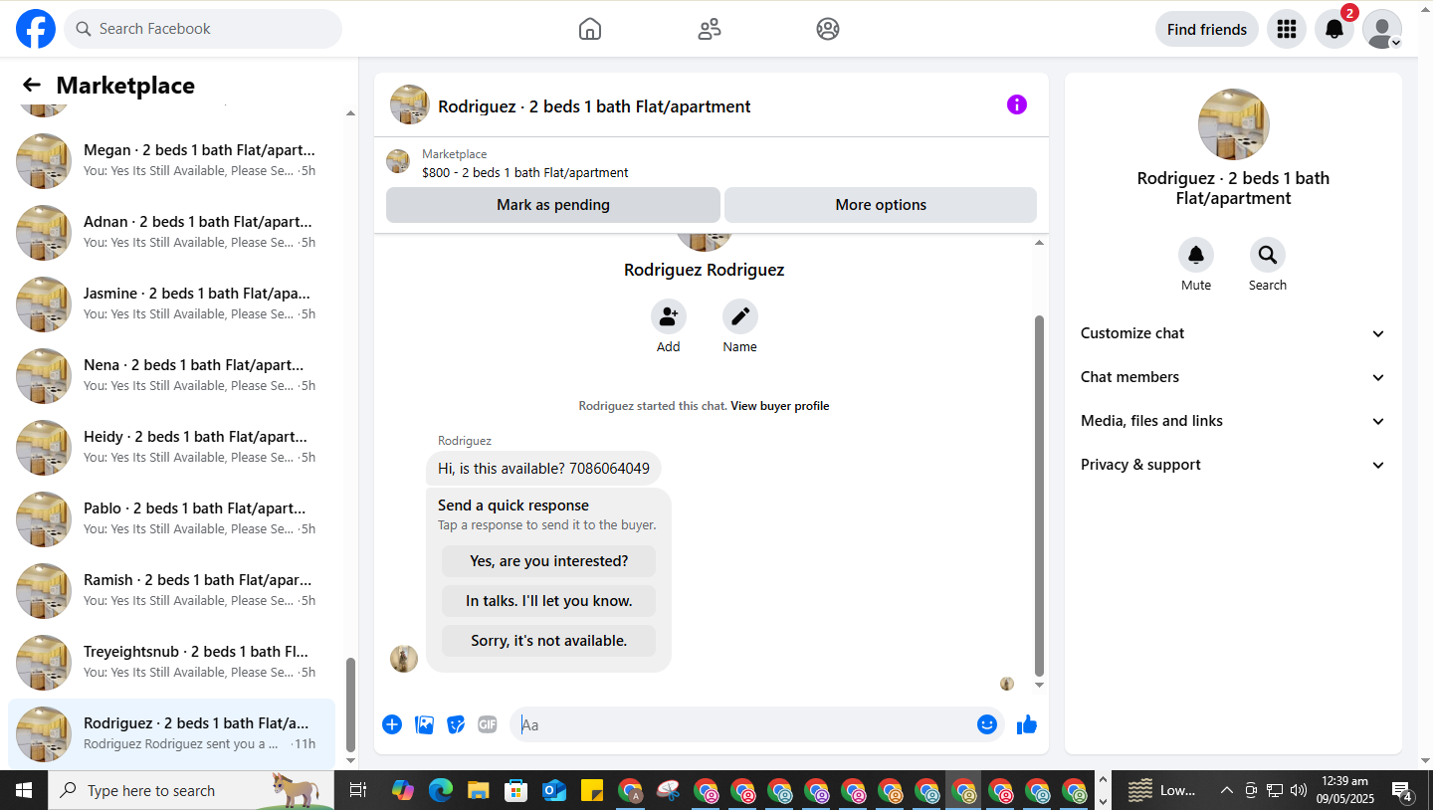Viewport: 1433px width, 810px height.
Task: Click the More options button
Action: coord(881,205)
